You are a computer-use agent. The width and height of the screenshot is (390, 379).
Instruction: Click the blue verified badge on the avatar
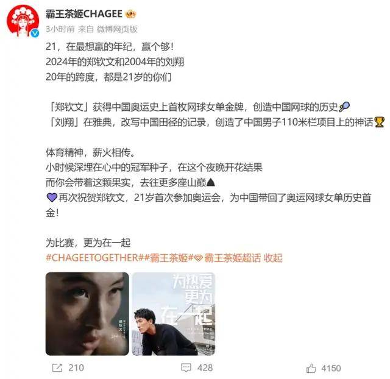pos(35,33)
